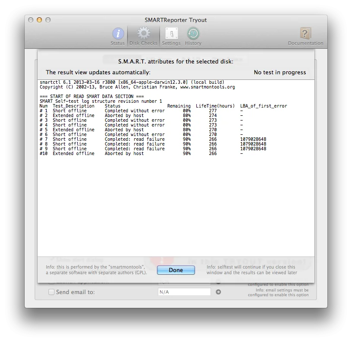Open Settings via the switch icon
The width and height of the screenshot is (352, 342).
(x=172, y=33)
